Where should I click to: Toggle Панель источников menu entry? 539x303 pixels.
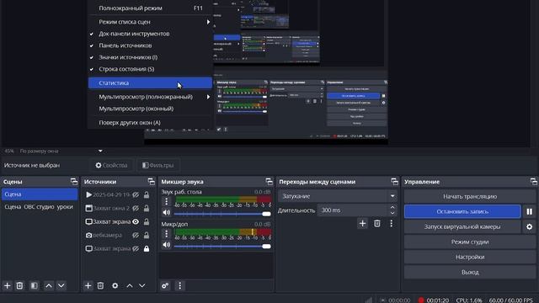(150, 45)
